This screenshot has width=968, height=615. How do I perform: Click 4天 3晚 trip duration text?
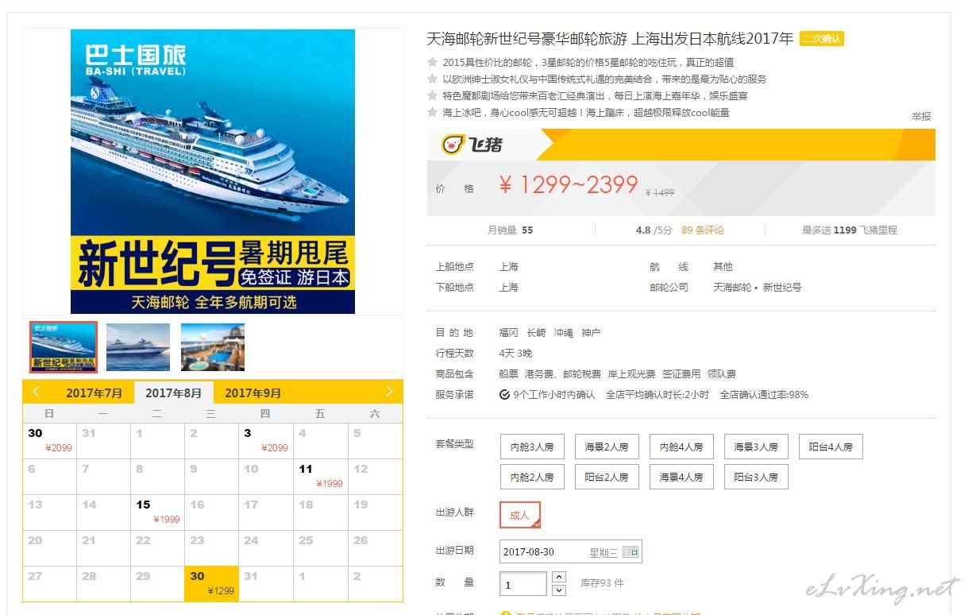click(x=515, y=354)
